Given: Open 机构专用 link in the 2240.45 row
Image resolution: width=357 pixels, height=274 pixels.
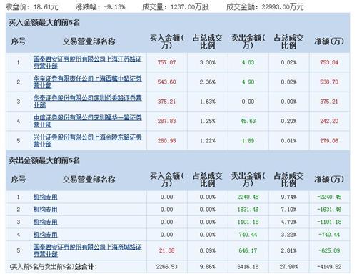Looking at the screenshot, I should pos(45,197).
